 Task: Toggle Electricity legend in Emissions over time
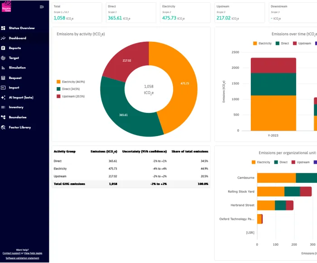262,44
